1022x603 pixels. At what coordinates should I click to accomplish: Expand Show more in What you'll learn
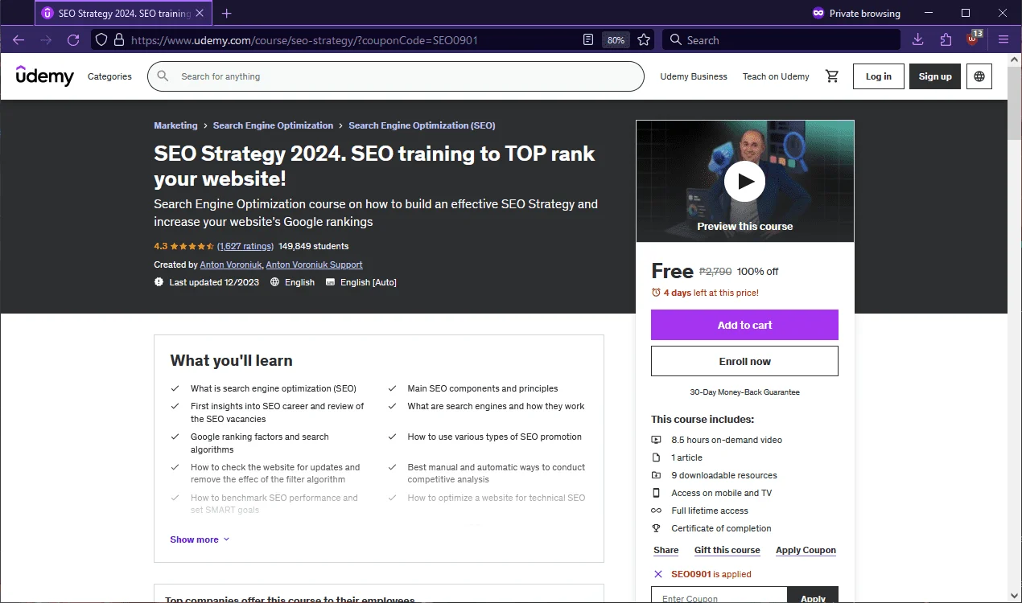(x=200, y=539)
